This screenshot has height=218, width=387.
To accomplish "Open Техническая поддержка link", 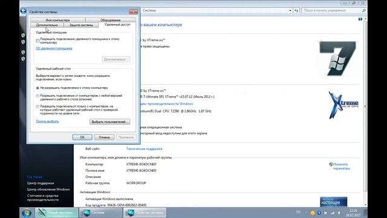I will 144,149.
